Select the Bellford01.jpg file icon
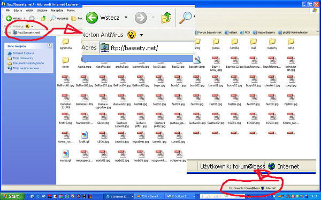Screen dimensions: 321x200 click(66, 79)
